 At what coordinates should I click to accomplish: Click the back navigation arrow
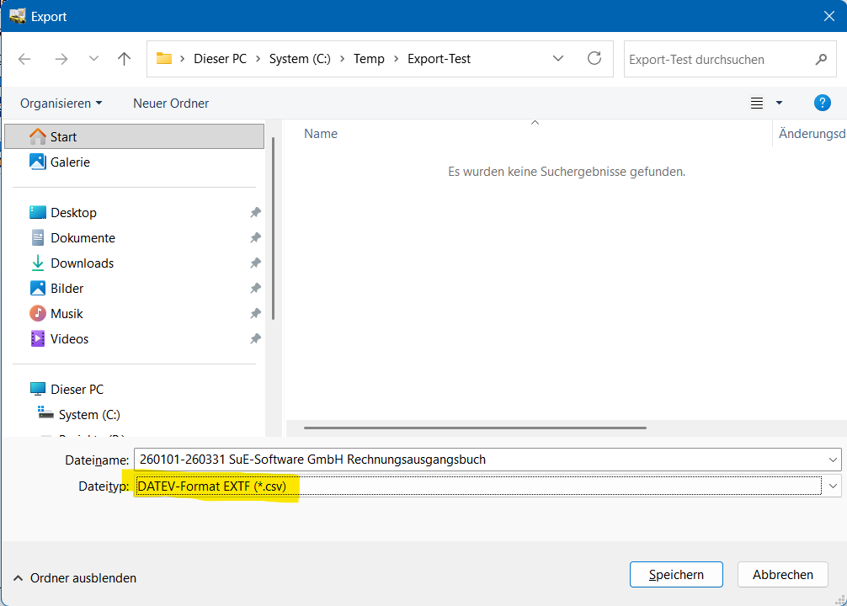pyautogui.click(x=24, y=59)
